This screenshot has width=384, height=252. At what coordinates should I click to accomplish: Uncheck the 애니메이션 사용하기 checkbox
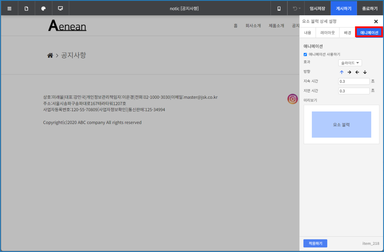coord(305,54)
